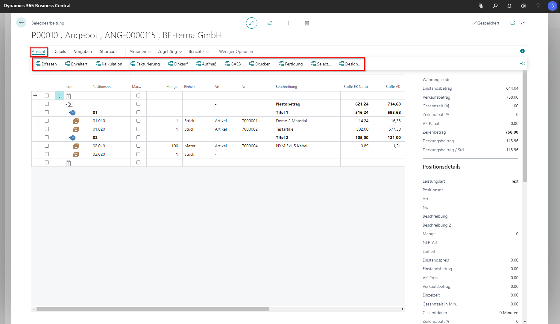
Task: Expand the Aktionen dropdown menu
Action: tap(140, 51)
